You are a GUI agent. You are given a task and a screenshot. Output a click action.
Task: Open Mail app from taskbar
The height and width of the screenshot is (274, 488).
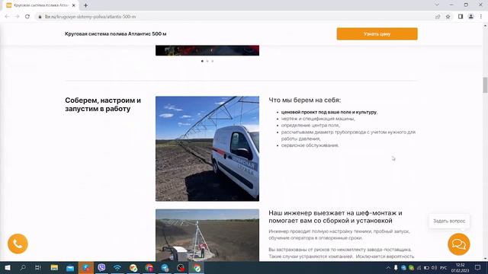click(x=70, y=267)
